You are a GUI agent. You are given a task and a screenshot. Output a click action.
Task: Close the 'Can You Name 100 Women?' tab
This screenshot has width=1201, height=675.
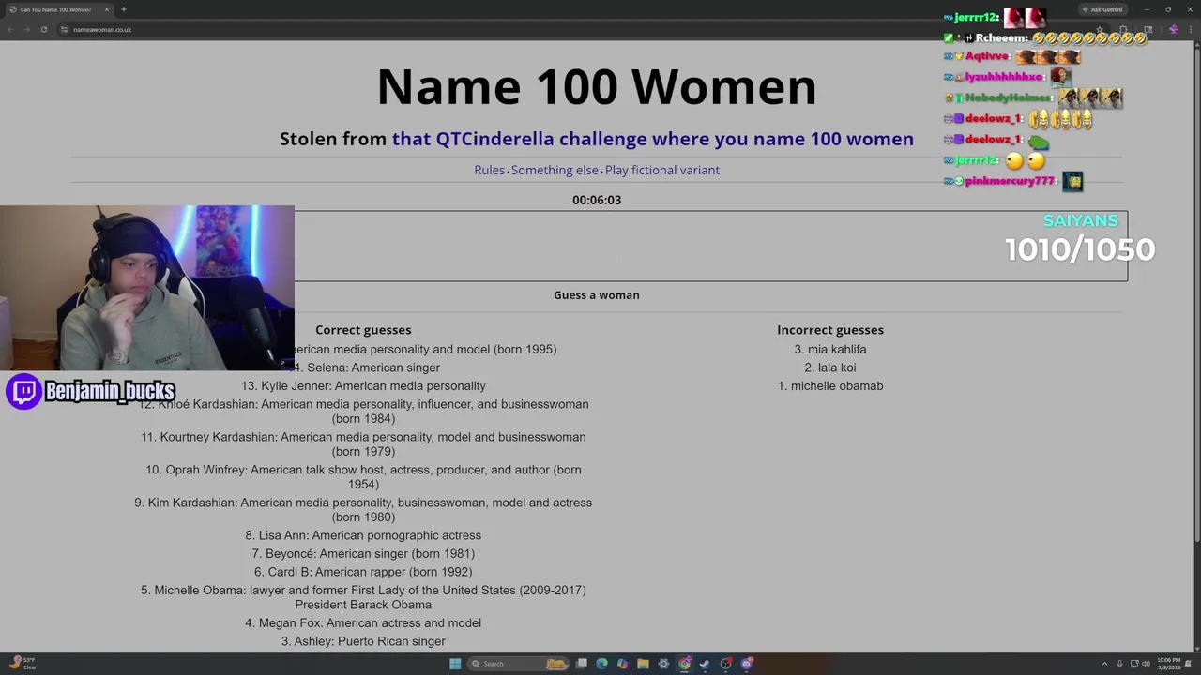click(x=107, y=9)
